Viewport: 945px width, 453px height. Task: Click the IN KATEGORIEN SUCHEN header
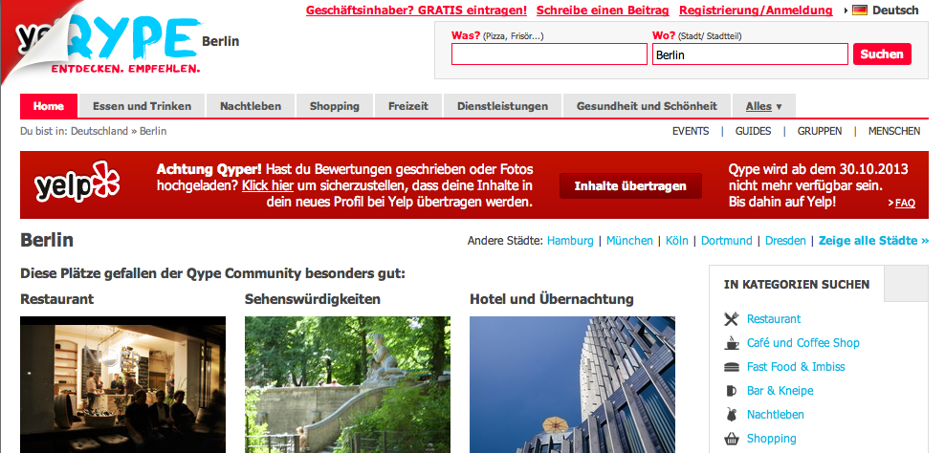coord(797,284)
